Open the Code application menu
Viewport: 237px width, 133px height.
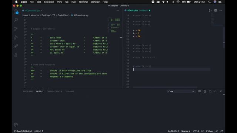(24, 2)
